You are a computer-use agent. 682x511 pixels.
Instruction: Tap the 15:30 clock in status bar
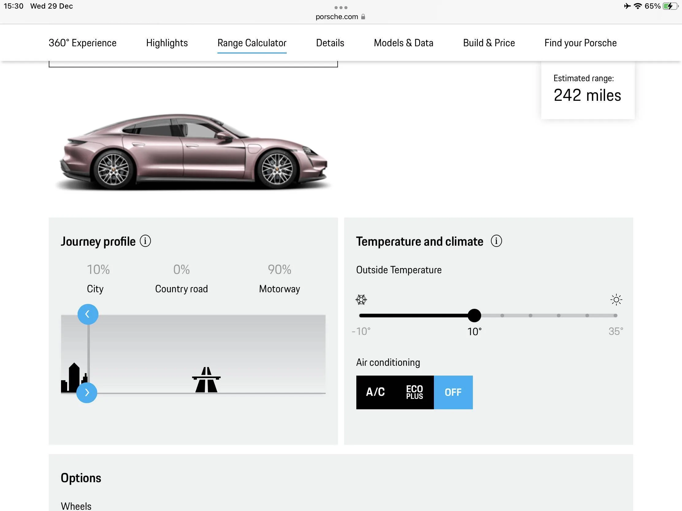point(13,6)
